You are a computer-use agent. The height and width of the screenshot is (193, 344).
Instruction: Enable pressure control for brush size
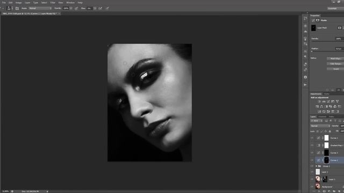[x=107, y=9]
